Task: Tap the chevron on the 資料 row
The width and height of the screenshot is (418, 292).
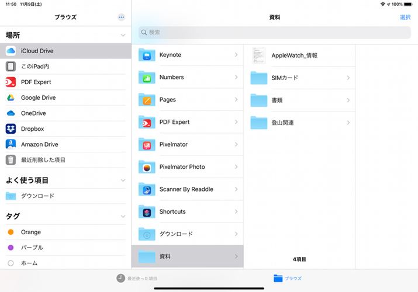Action: pos(236,256)
